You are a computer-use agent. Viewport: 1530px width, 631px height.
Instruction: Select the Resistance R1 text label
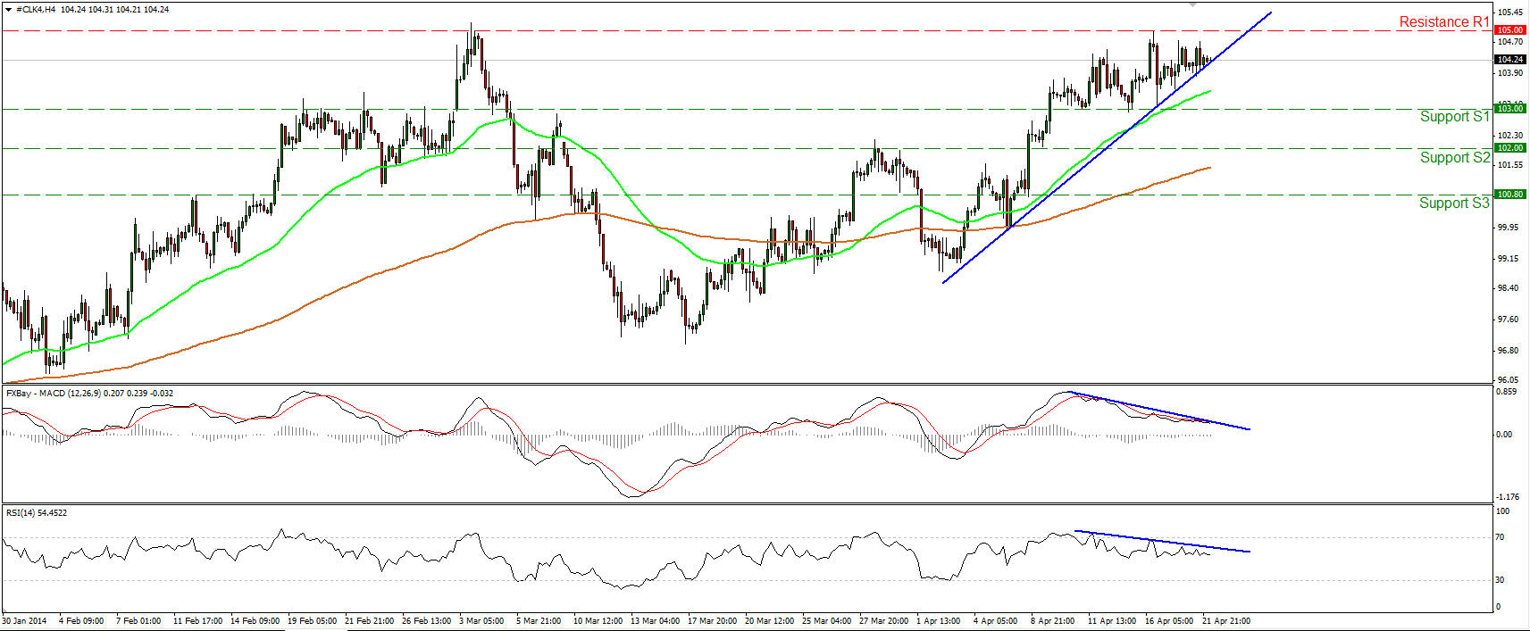[x=1443, y=21]
